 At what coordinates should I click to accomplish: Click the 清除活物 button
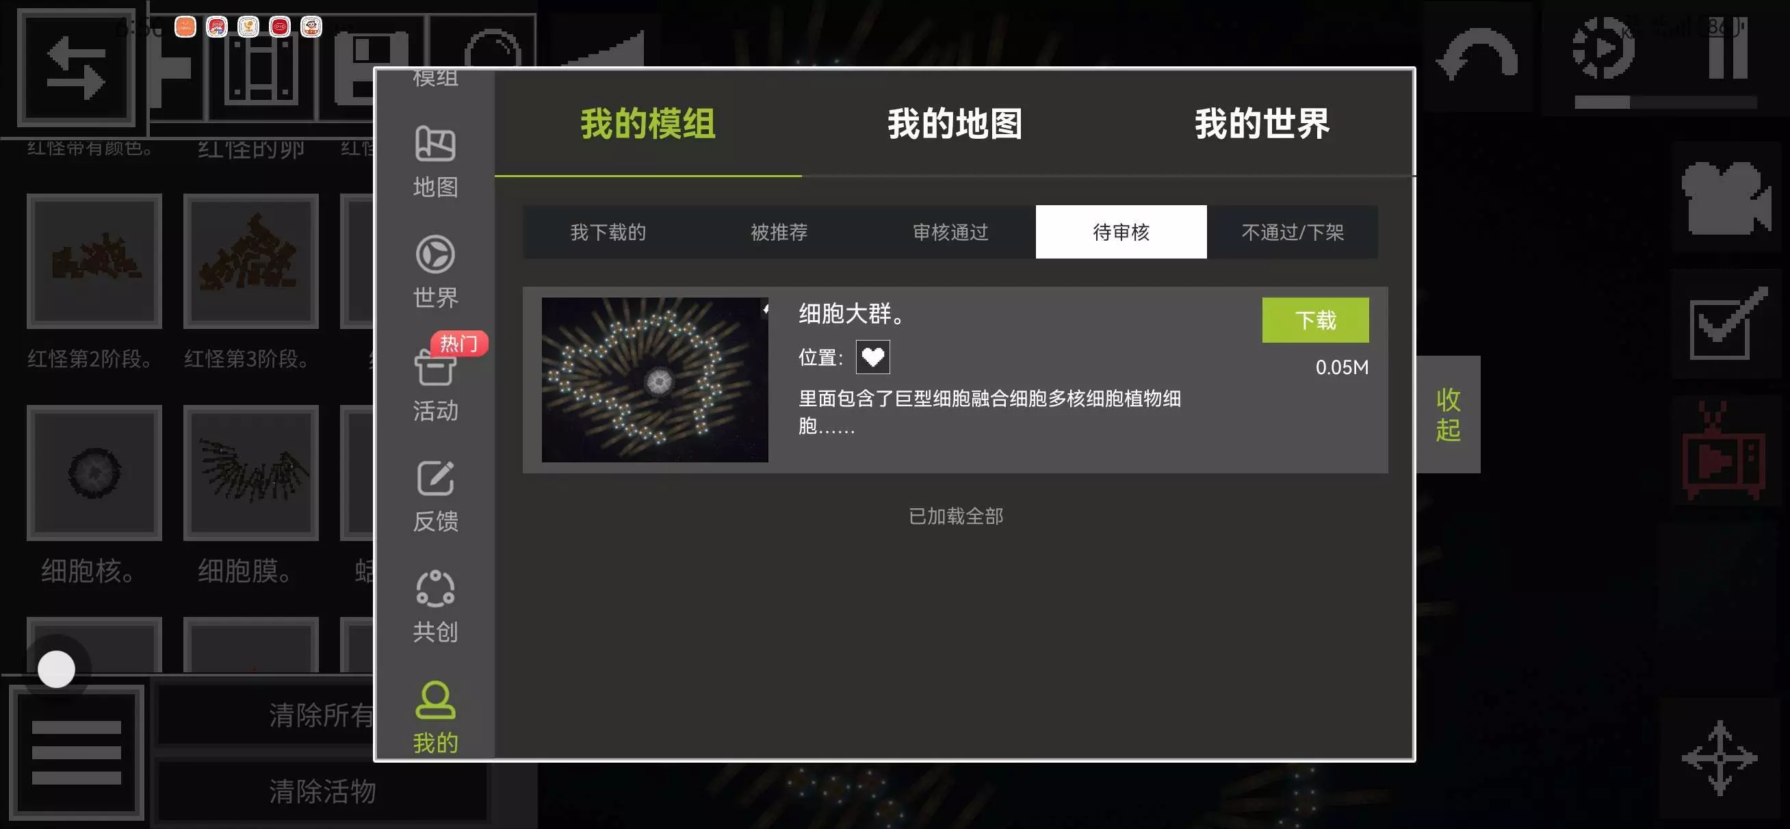[322, 791]
